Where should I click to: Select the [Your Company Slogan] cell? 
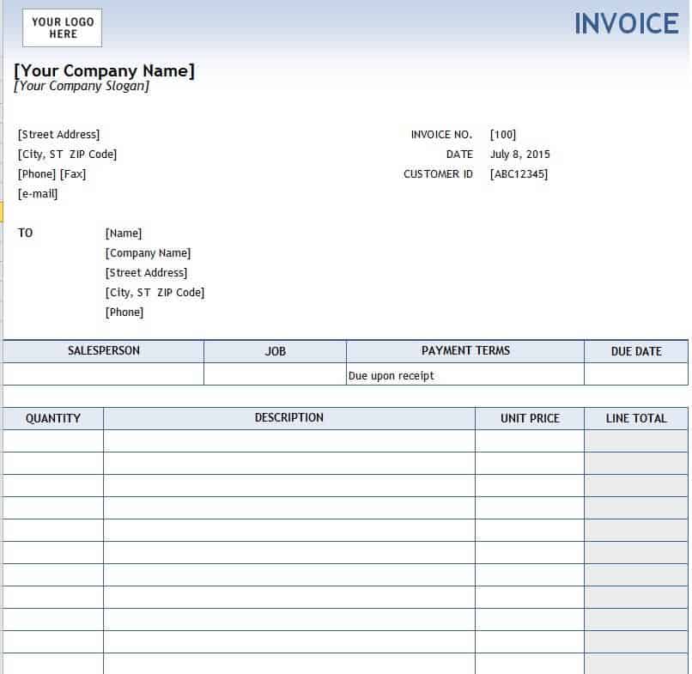tap(82, 86)
